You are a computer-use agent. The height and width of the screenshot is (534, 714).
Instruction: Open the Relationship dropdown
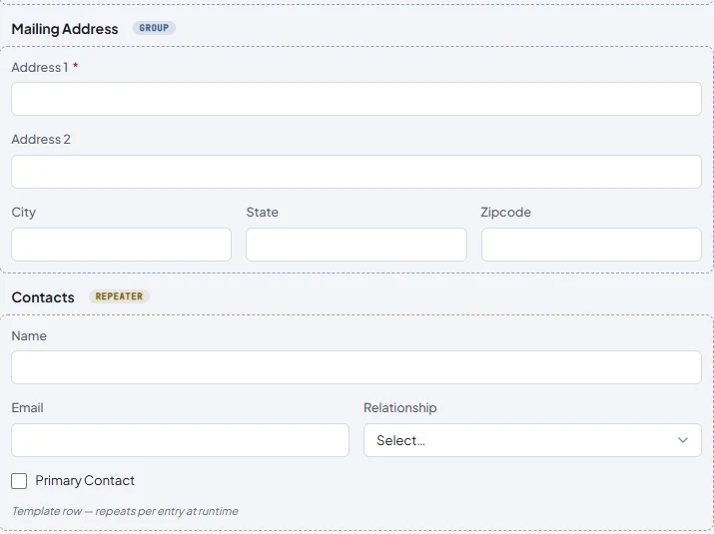(x=532, y=440)
